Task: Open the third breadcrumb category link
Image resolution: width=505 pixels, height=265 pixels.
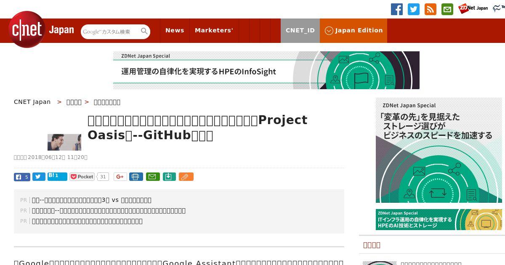Action: (107, 102)
